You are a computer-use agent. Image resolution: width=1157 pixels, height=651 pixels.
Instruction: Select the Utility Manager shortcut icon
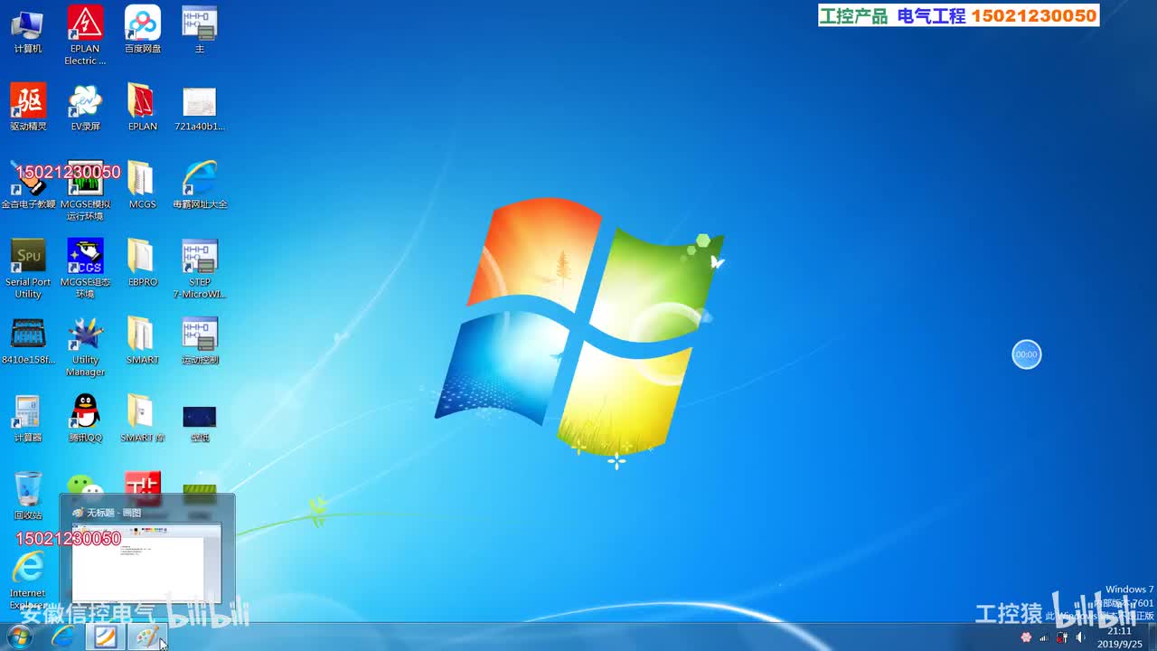[x=85, y=347]
